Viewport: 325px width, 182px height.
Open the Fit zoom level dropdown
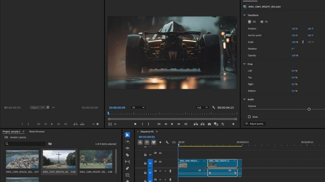pos(138,108)
